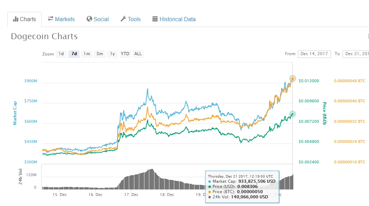Click the 120M volume axis label
The width and height of the screenshot is (369, 206).
[x=31, y=175]
